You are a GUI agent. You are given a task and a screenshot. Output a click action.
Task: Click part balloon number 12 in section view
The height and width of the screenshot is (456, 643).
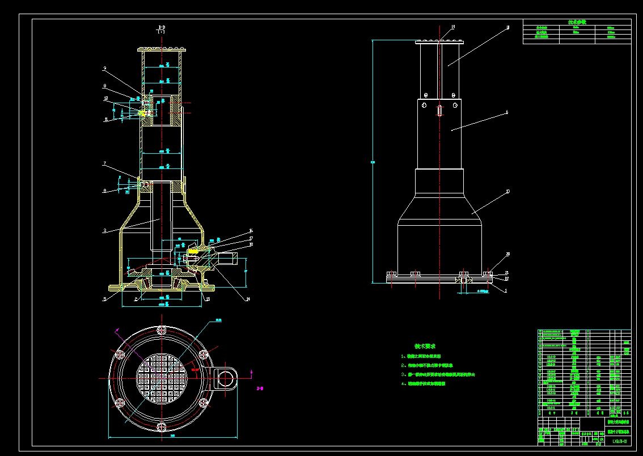(106, 99)
